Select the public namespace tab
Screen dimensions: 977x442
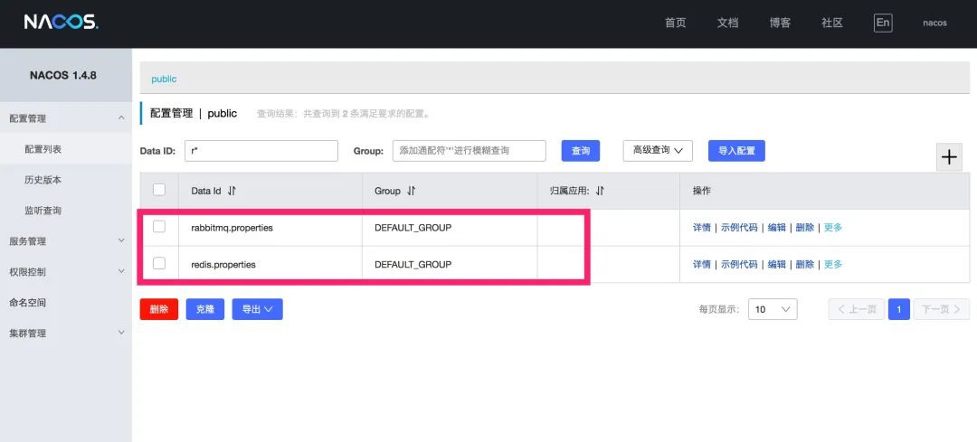[x=164, y=79]
